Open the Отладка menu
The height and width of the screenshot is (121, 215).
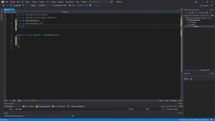[x=41, y=2]
